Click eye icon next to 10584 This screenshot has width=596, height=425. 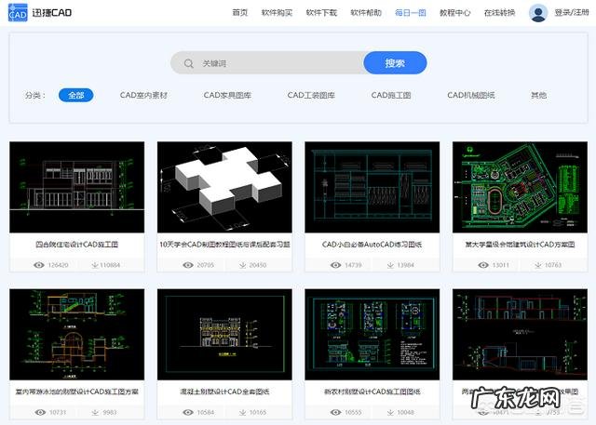188,412
